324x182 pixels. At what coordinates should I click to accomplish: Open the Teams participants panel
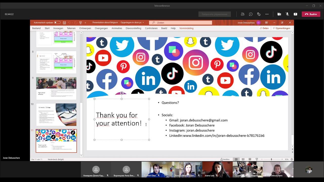[242, 14]
